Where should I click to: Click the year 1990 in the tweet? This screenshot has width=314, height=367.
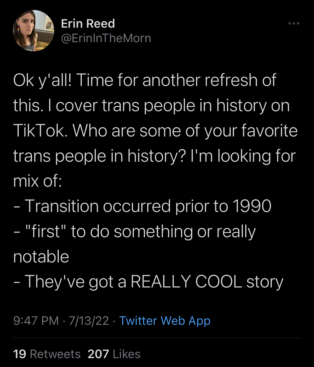(x=252, y=206)
